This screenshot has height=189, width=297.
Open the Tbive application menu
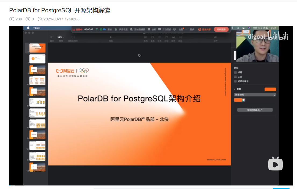pyautogui.click(x=36, y=28)
